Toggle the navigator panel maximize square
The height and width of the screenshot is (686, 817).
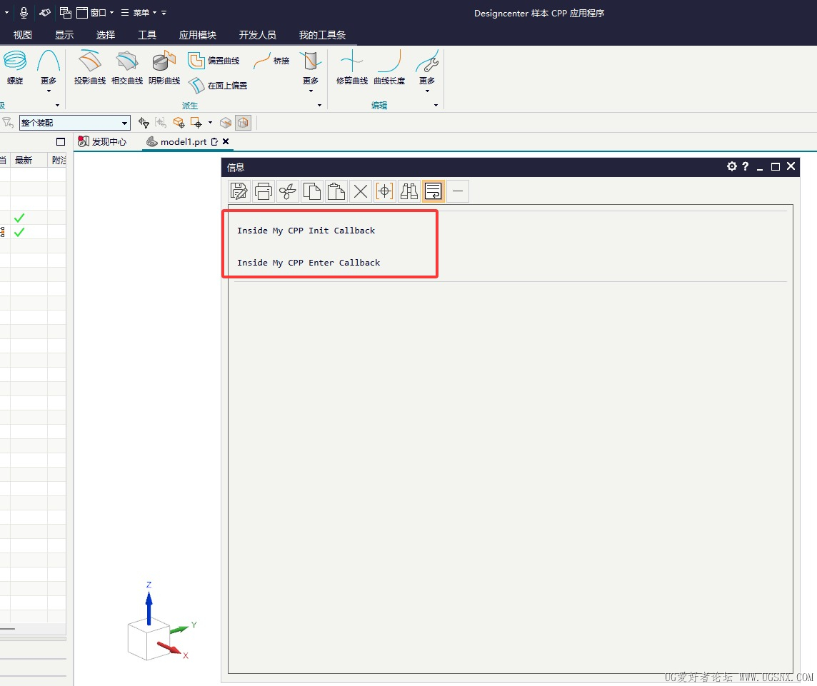tap(61, 141)
